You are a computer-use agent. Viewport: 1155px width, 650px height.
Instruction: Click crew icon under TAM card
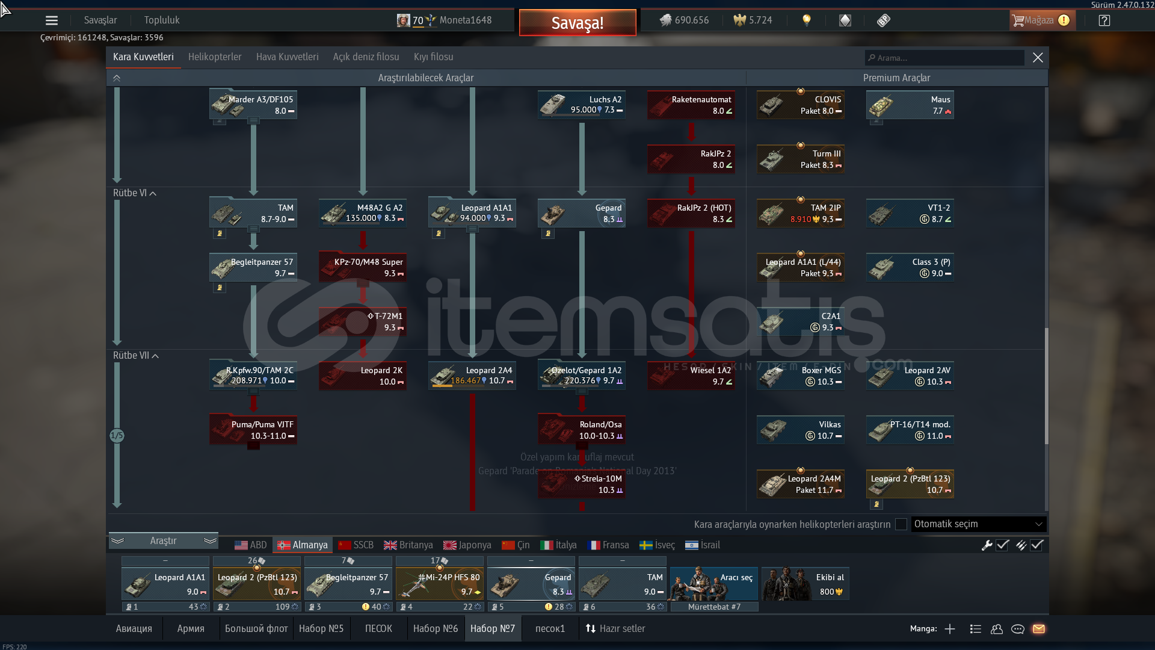220,234
